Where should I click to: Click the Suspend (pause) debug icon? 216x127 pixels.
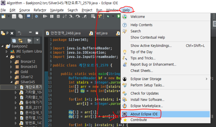tap(52, 16)
